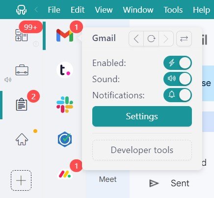214x198 pixels.
Task: Open Developer tools
Action: pyautogui.click(x=142, y=150)
